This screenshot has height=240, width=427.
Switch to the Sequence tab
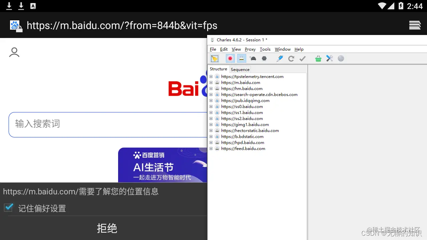coord(240,69)
